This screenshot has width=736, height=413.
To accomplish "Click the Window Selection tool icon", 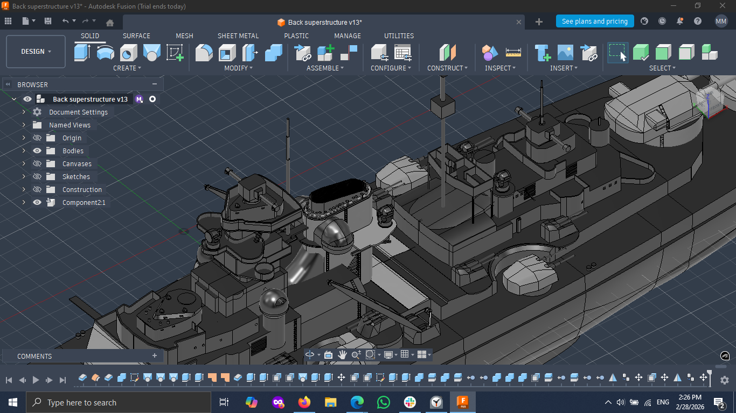I will (618, 53).
